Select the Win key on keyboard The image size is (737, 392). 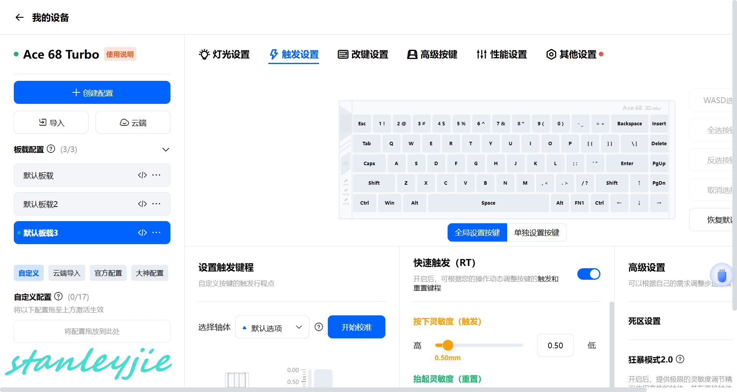click(x=390, y=203)
